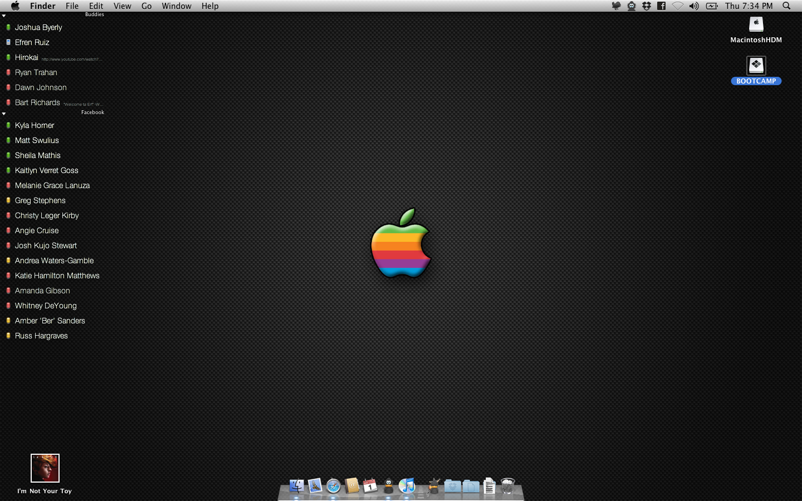The height and width of the screenshot is (501, 802).
Task: Select contact Kaitlyn Verret Goss
Action: [x=47, y=170]
